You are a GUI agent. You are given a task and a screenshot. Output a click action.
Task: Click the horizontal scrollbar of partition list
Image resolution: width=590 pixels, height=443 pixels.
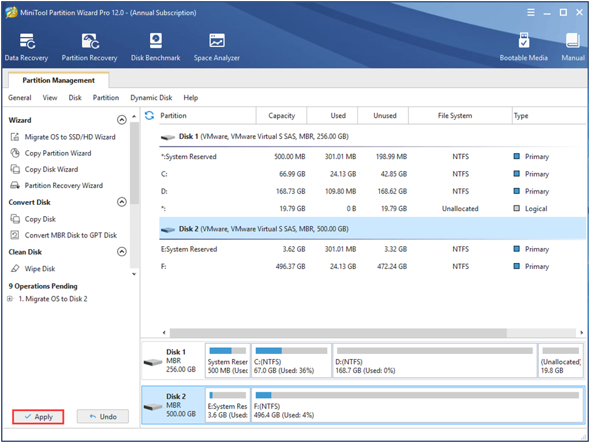click(338, 333)
